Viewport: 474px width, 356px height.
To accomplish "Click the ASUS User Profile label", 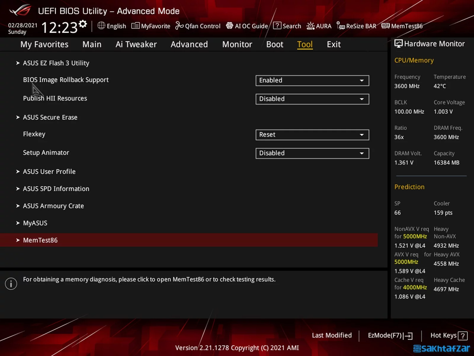I will [x=49, y=171].
